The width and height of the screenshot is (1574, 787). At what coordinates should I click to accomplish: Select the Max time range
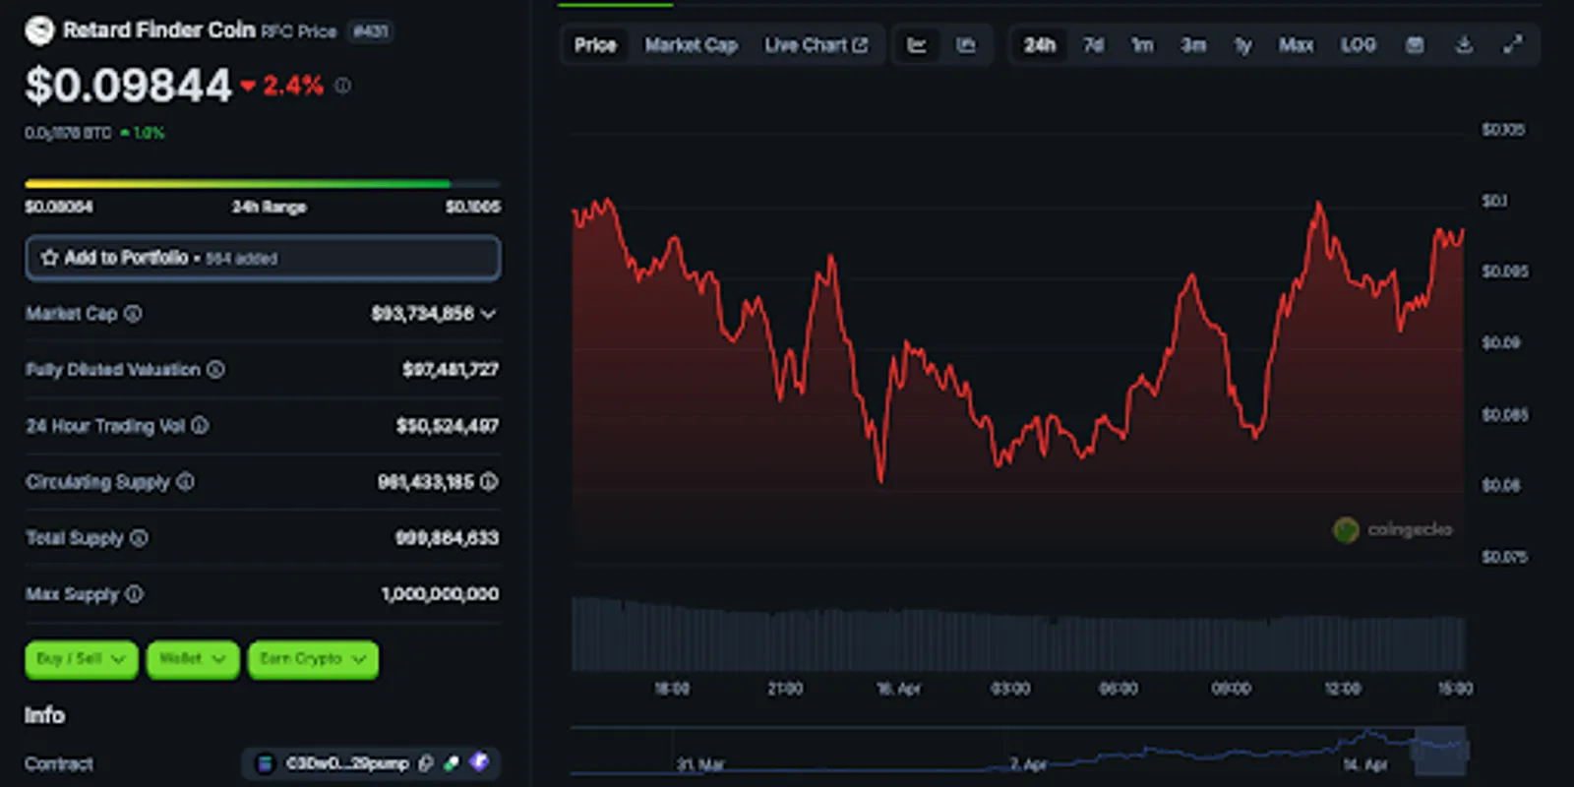tap(1296, 45)
